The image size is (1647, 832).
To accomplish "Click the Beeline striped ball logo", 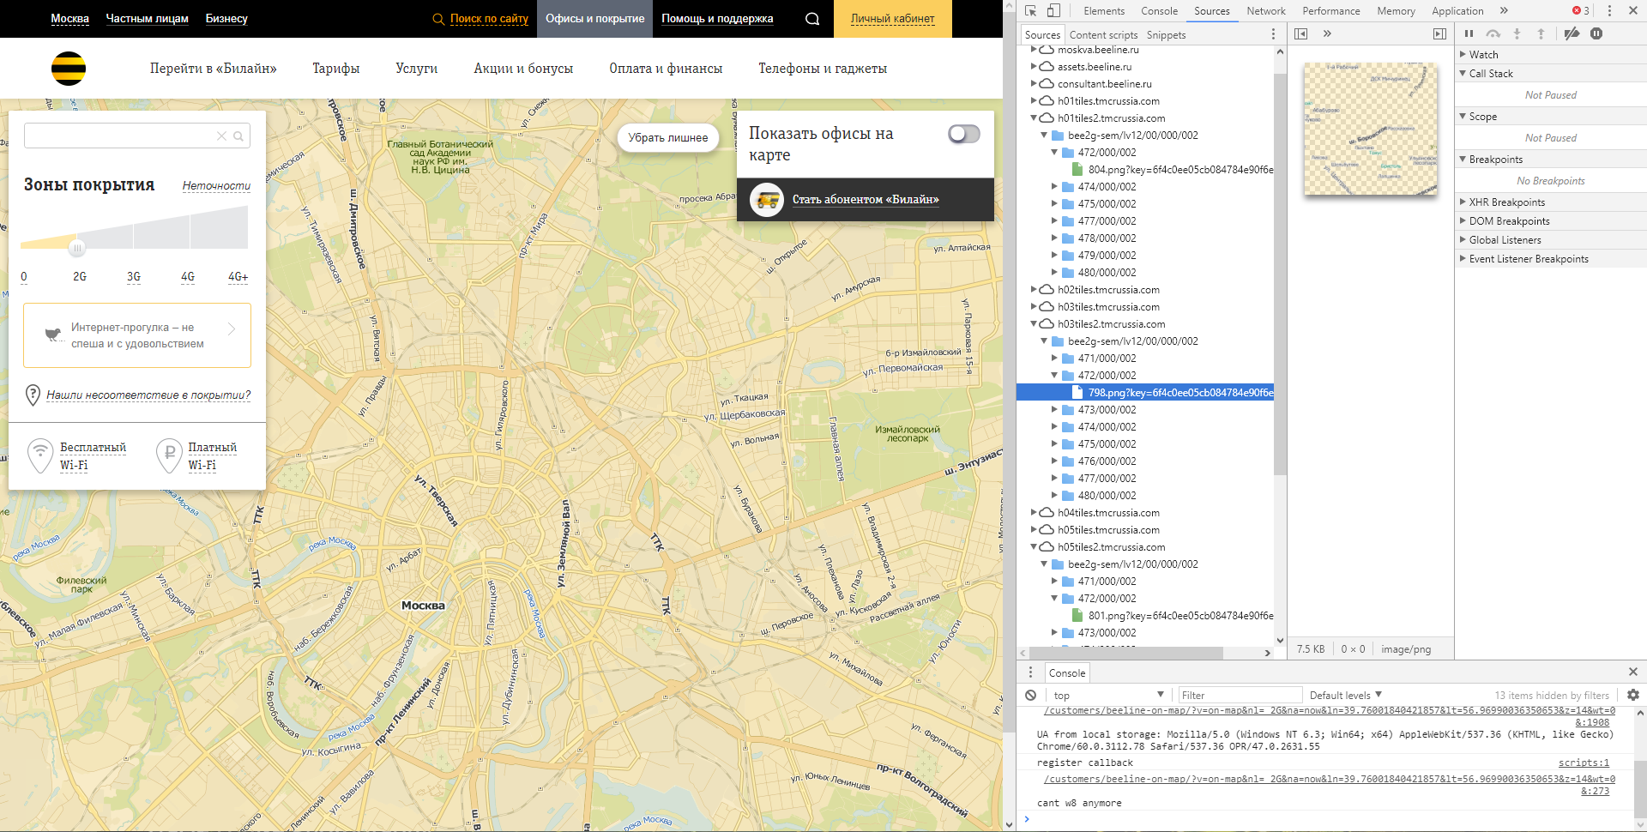I will pos(69,69).
